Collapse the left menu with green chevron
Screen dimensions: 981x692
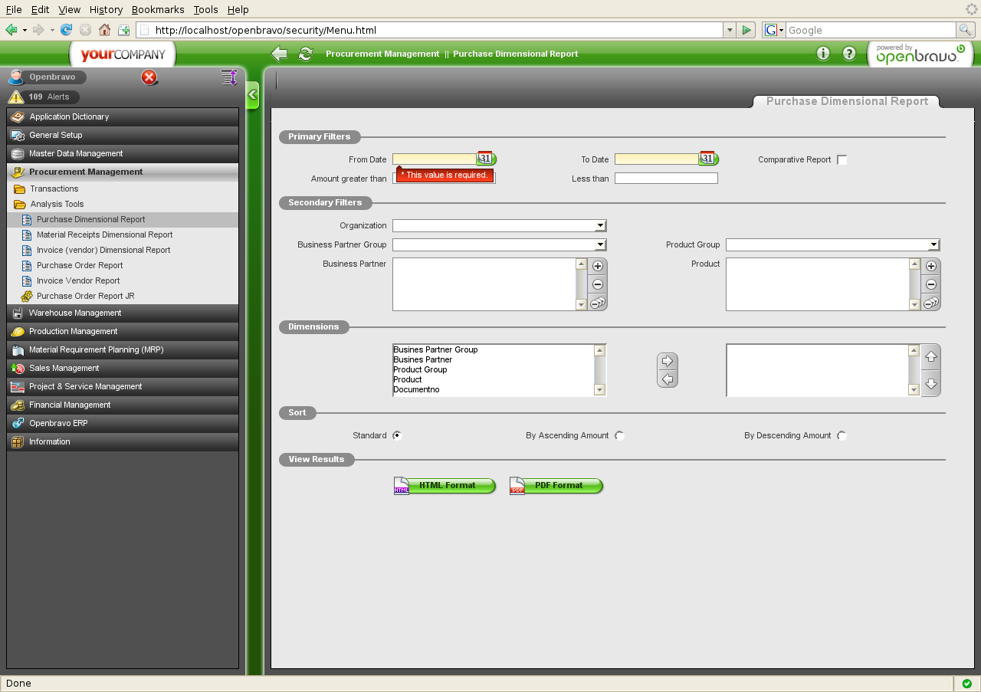coord(252,96)
